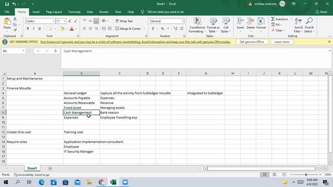Click the license not genuine warning link

[x=135, y=42]
